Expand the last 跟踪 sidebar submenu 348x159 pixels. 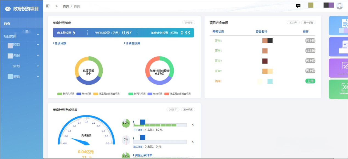pos(17,76)
